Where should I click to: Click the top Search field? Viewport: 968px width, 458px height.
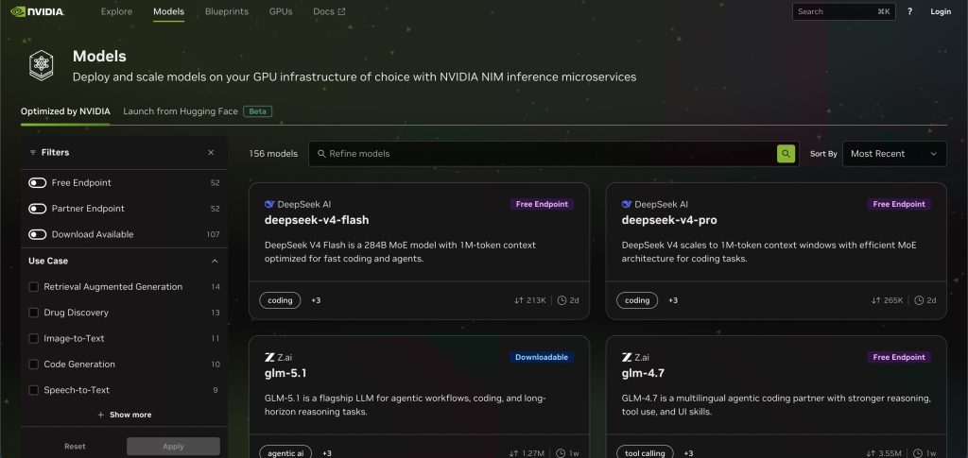tap(844, 11)
